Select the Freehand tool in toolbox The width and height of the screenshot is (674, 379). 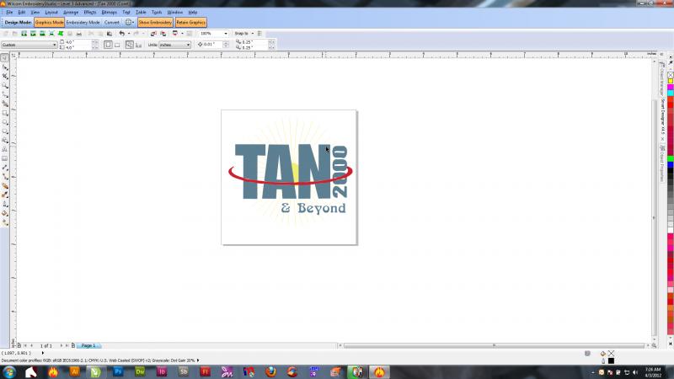coord(5,94)
